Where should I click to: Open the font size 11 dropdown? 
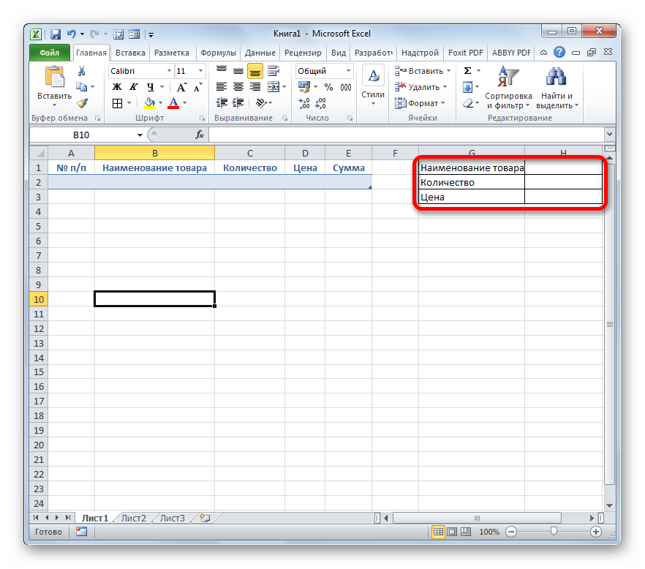click(200, 71)
